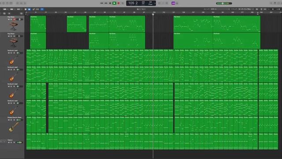Click the red Record button in the transport
The image size is (282, 159).
coord(119,3)
